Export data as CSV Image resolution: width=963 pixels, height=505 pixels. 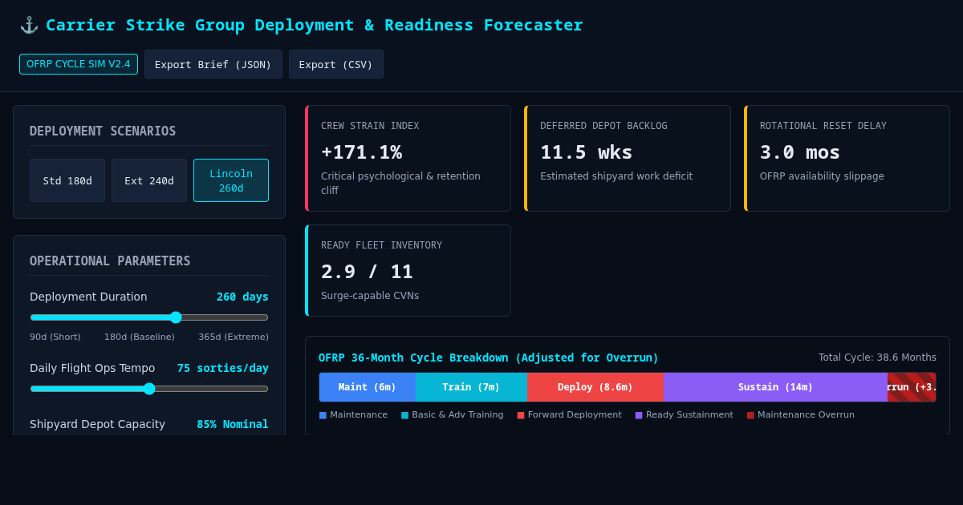pos(336,64)
